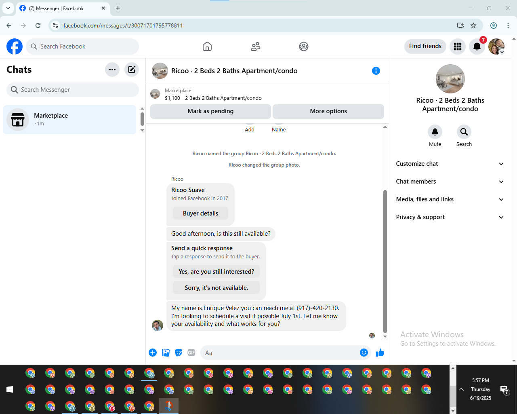Click the conversation header avatar
The width and height of the screenshot is (517, 414).
coord(160,71)
